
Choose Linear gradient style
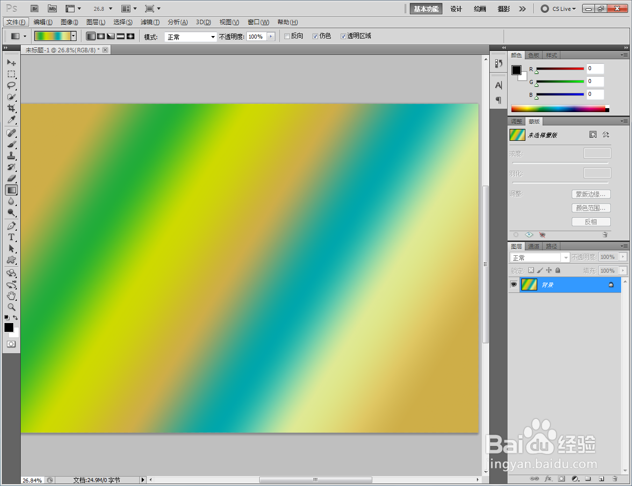pos(91,36)
